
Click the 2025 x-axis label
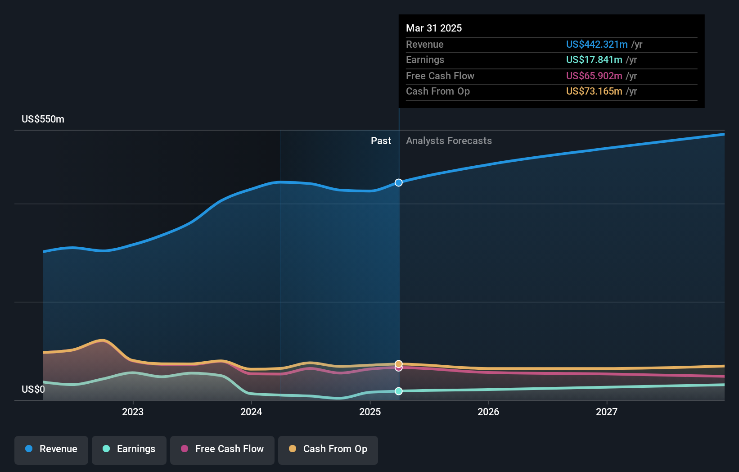pyautogui.click(x=370, y=412)
